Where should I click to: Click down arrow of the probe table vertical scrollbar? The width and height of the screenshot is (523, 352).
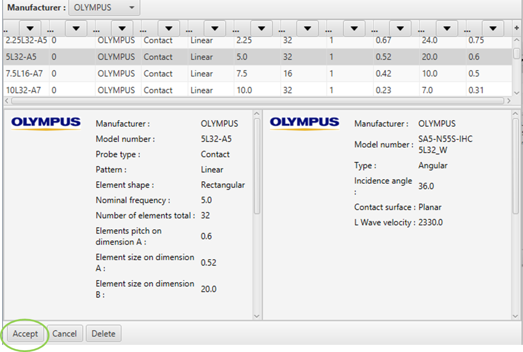point(516,92)
